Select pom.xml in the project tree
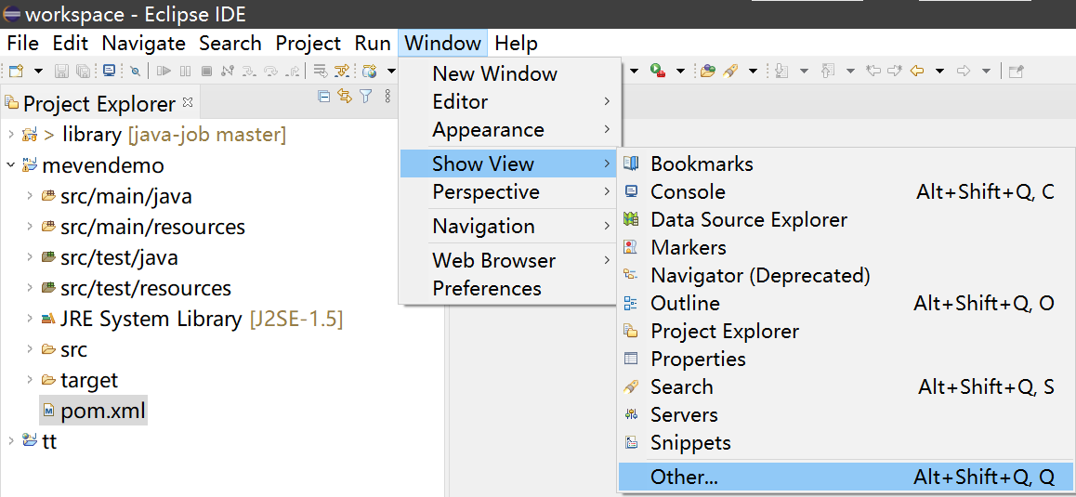The width and height of the screenshot is (1076, 497). [x=102, y=411]
